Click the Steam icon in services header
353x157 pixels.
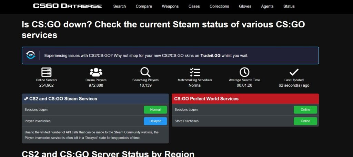[x=26, y=98]
